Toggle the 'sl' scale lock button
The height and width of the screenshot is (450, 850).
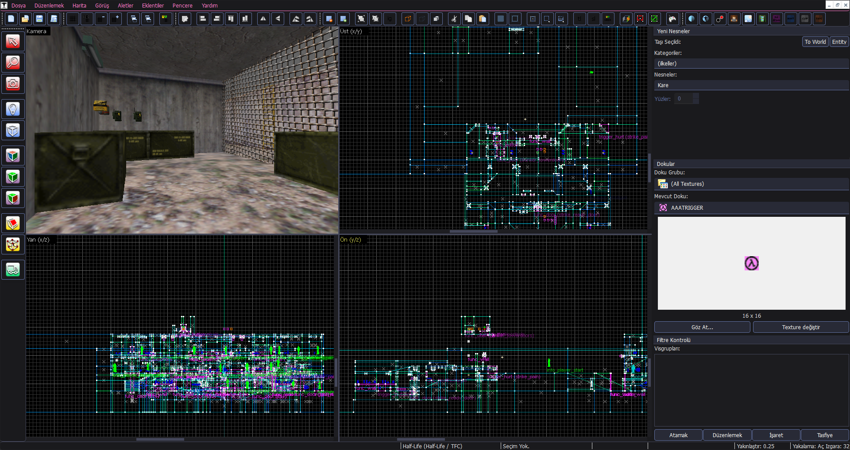coord(594,19)
